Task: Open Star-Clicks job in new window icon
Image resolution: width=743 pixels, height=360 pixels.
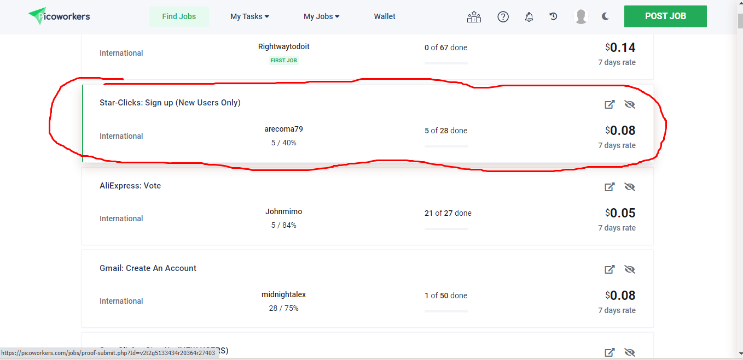Action: click(x=610, y=104)
